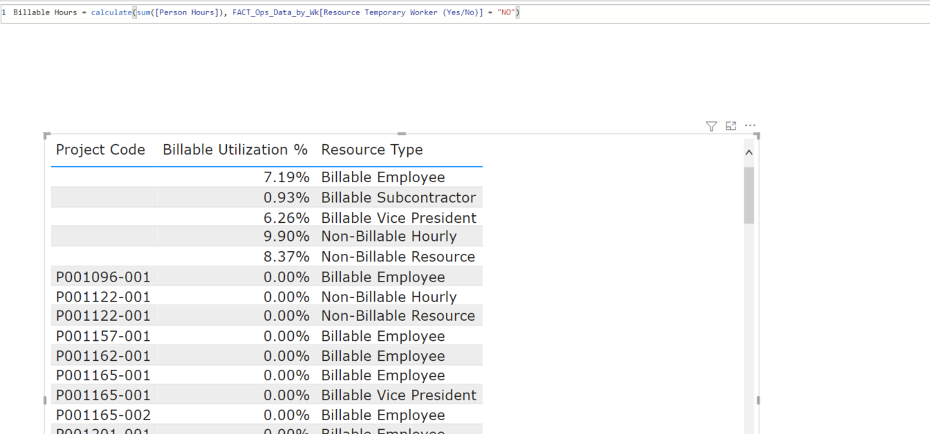The height and width of the screenshot is (434, 930).
Task: Select Non-Billable Resource in the 8.37% row
Action: click(x=398, y=257)
